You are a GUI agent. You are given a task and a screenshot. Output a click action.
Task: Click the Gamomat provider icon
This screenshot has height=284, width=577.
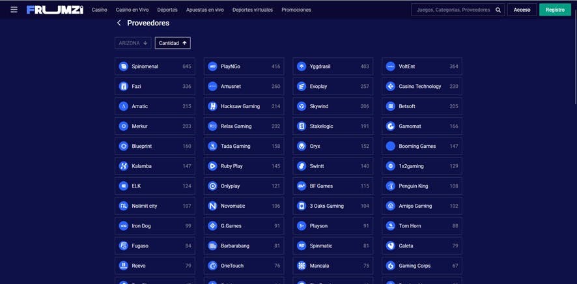[391, 126]
